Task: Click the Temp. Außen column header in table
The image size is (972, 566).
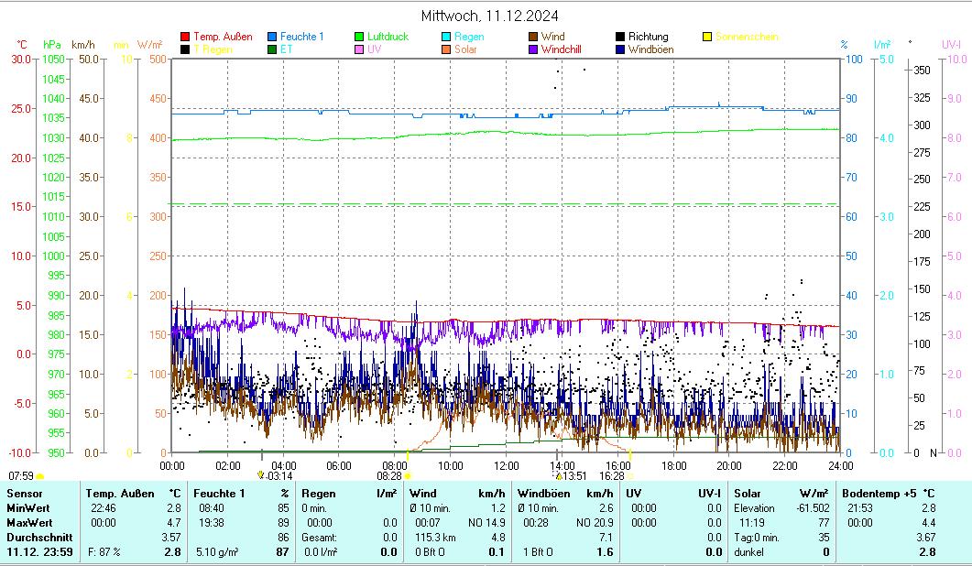Action: click(x=119, y=494)
